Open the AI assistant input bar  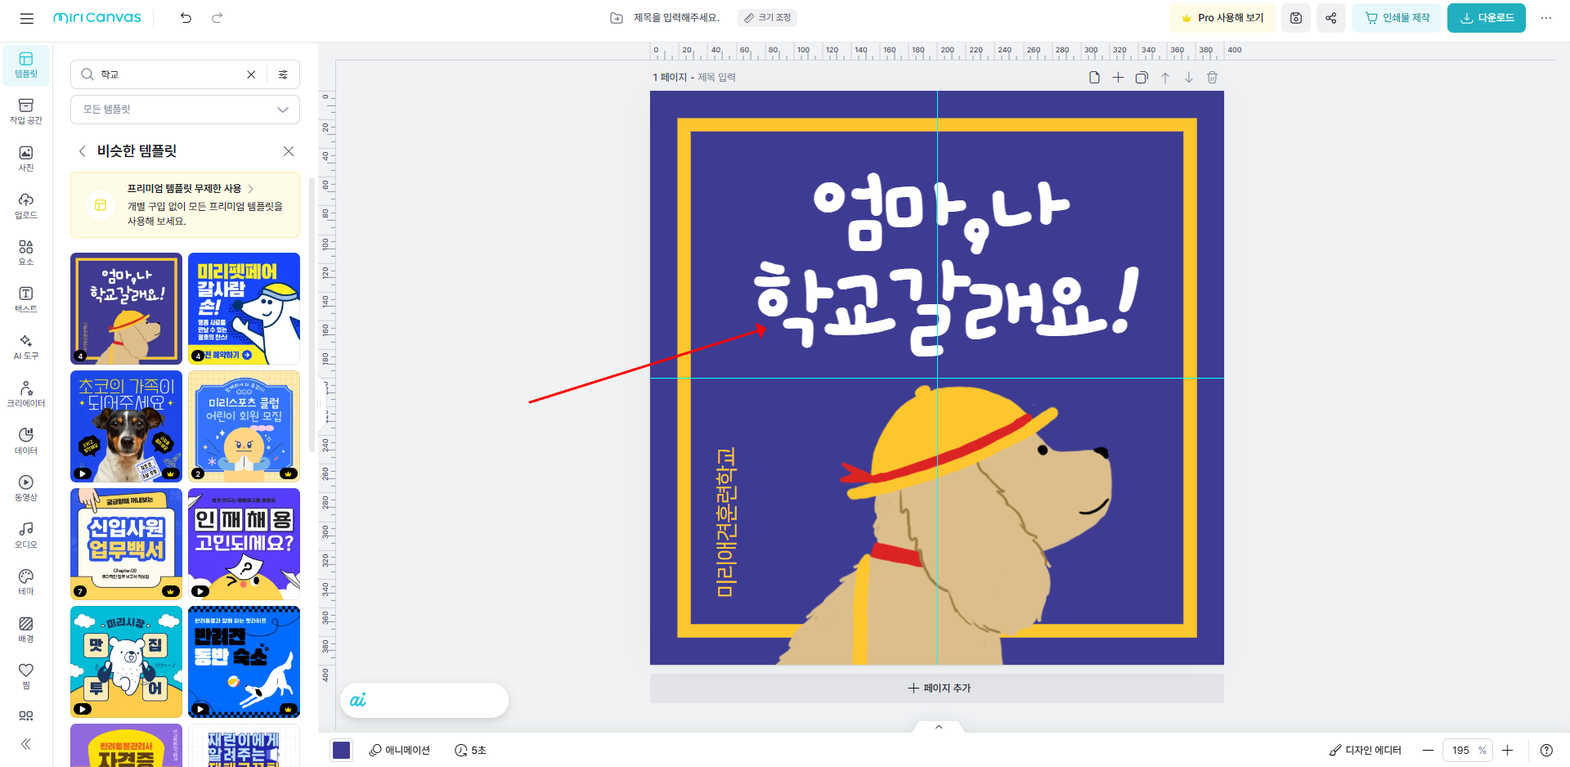(x=424, y=700)
